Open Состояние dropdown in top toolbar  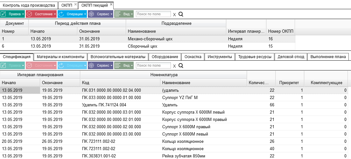[x=41, y=14]
